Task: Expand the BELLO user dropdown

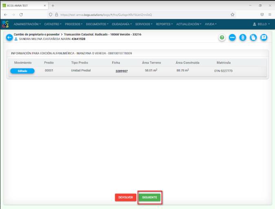Action: [x=262, y=24]
